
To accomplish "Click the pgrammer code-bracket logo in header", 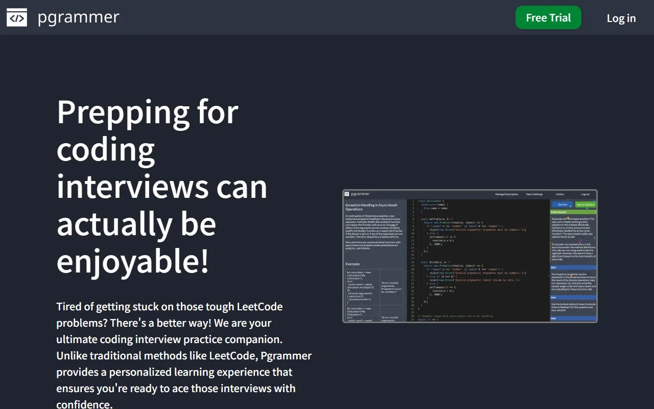I will click(x=17, y=18).
